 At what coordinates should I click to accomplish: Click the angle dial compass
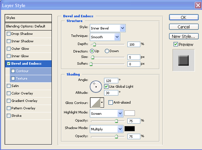[96, 87]
